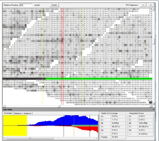Image resolution: width=159 pixels, height=141 pixels.
Task: Click the 'of 636' position total text
Action: (x=37, y=5)
